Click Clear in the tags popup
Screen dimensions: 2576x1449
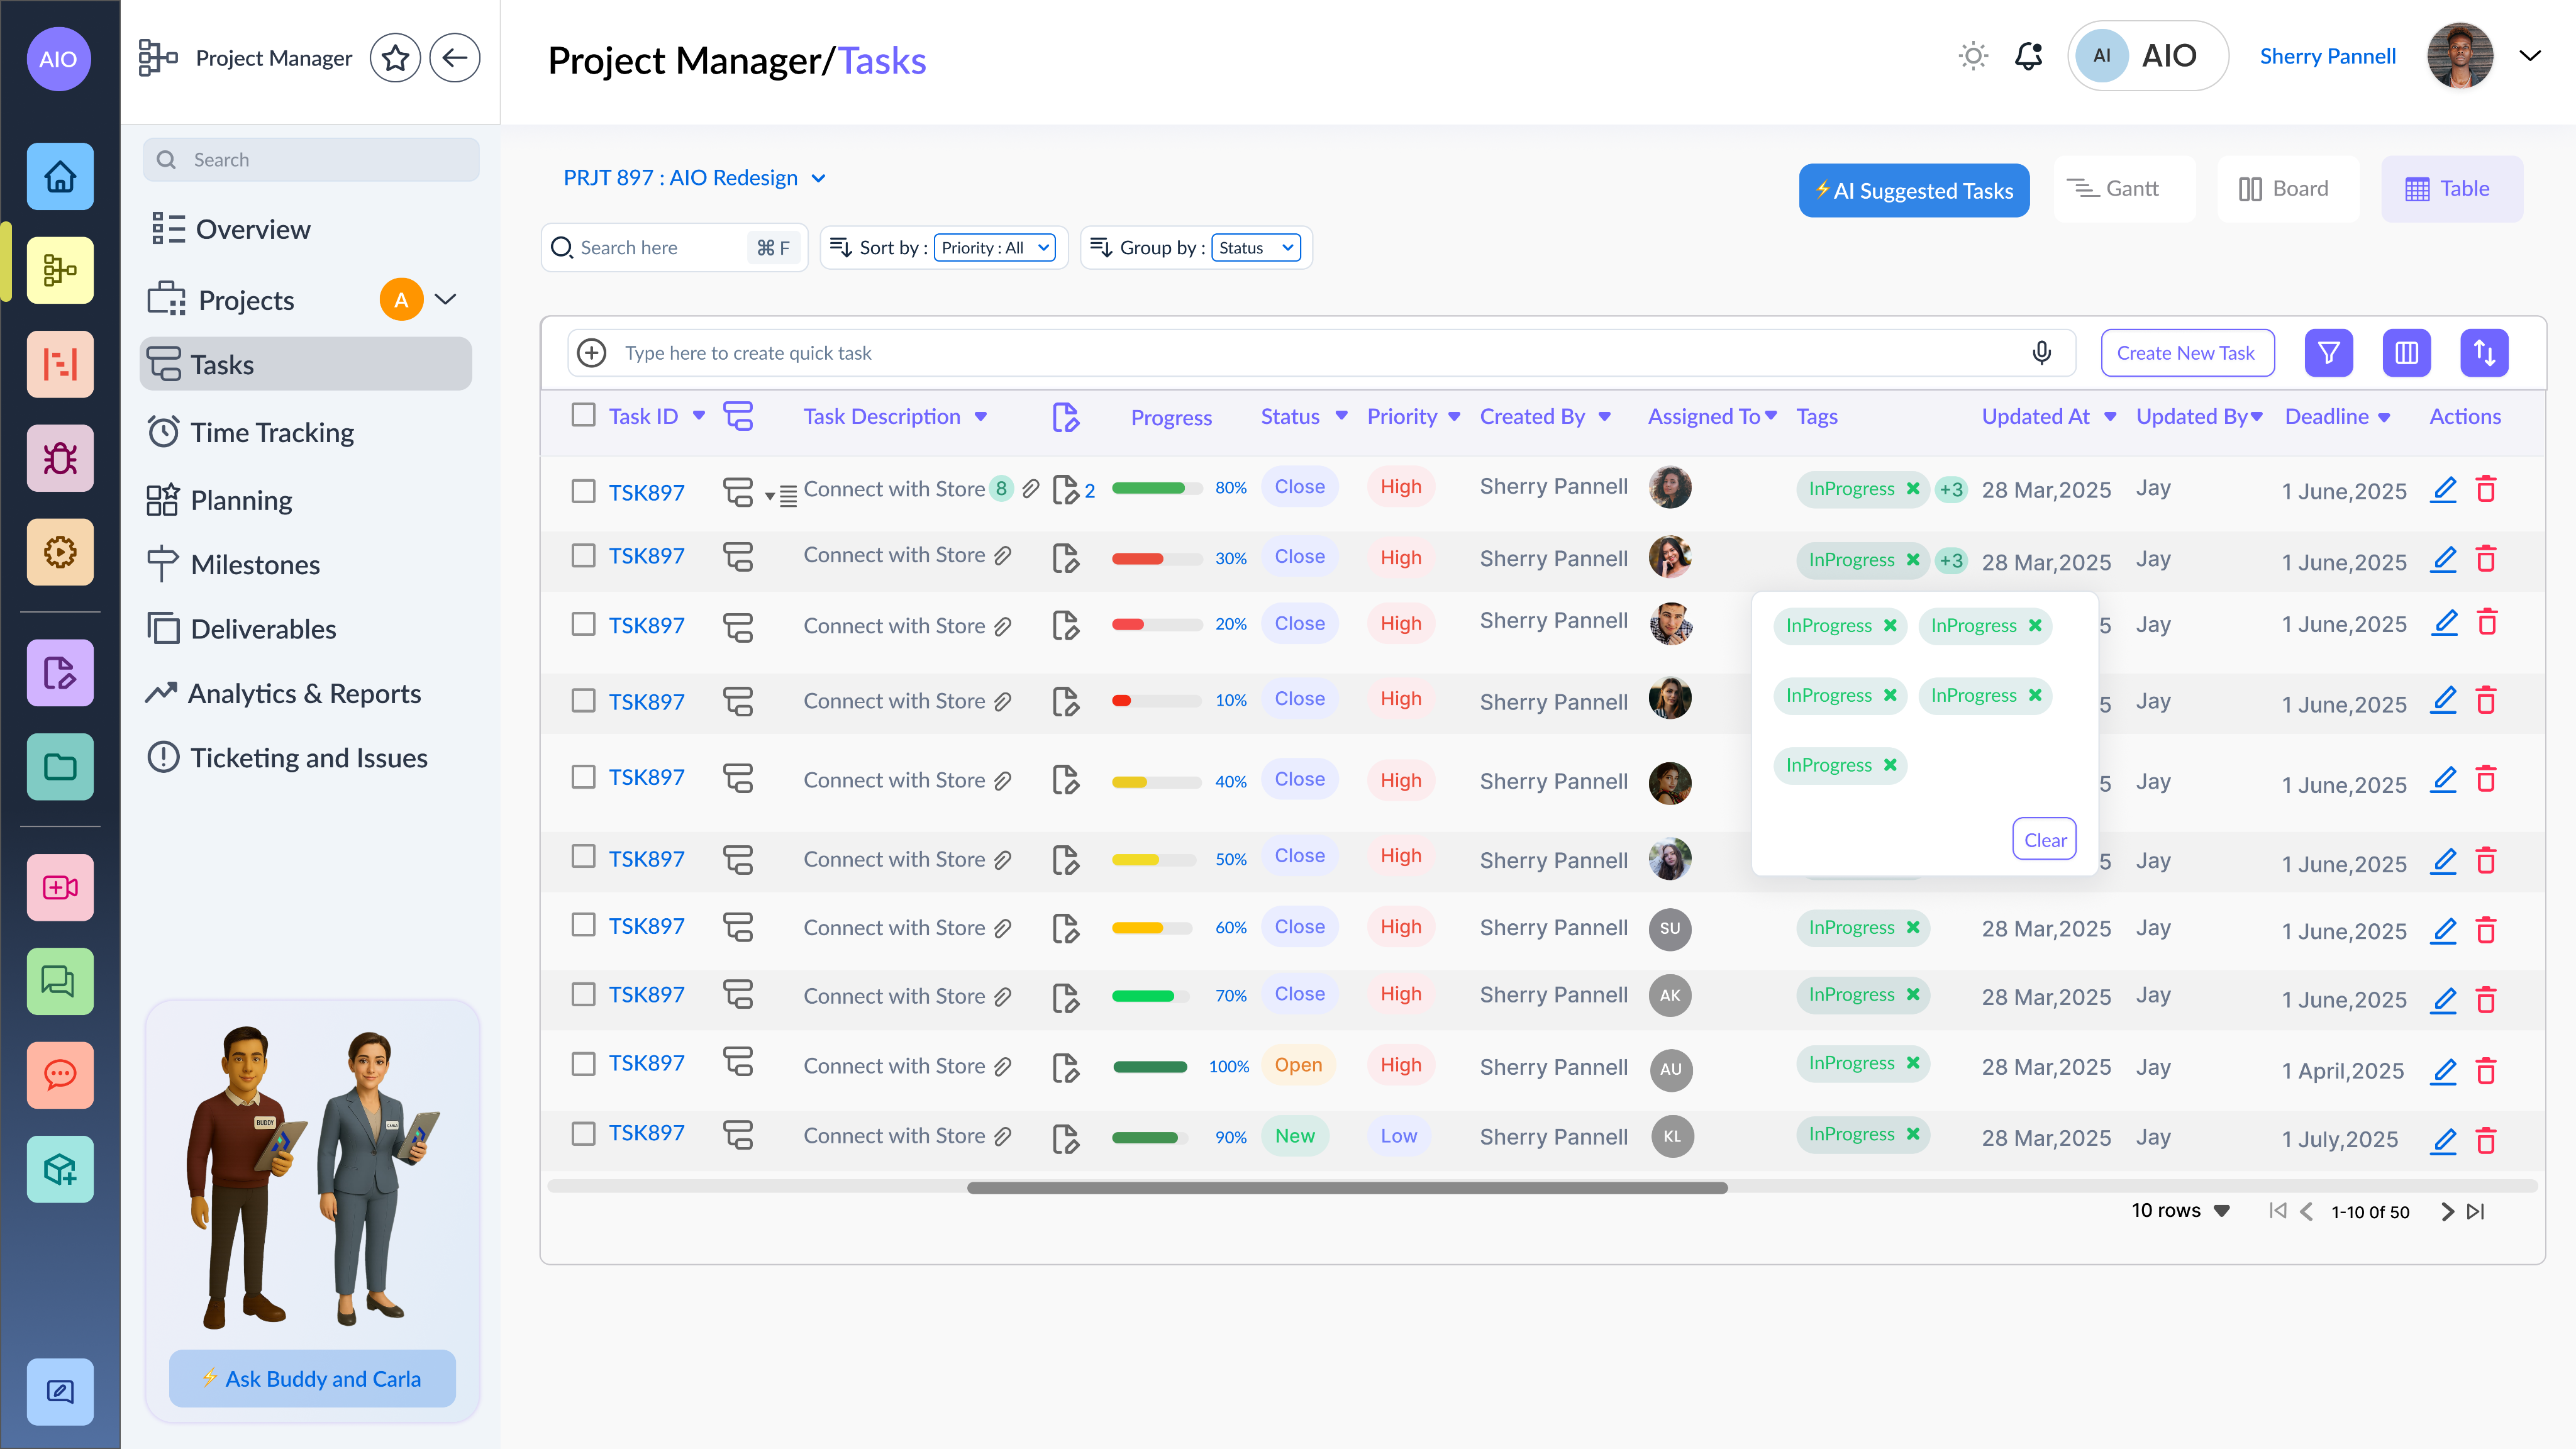[x=2044, y=840]
